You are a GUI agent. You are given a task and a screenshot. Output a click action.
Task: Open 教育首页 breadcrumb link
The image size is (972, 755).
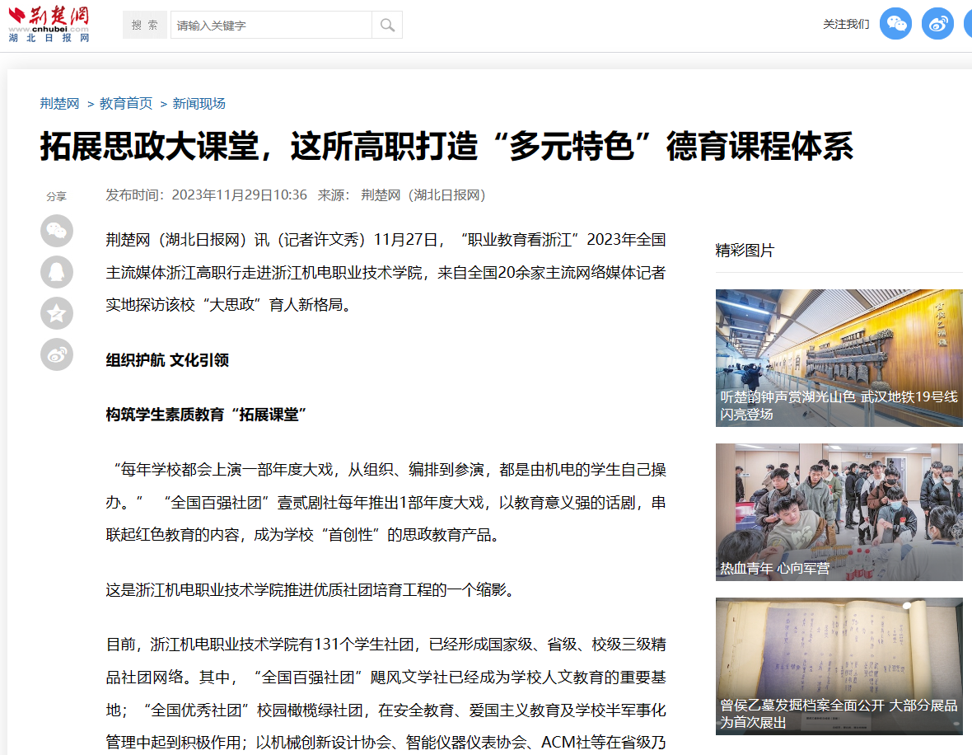coord(126,104)
